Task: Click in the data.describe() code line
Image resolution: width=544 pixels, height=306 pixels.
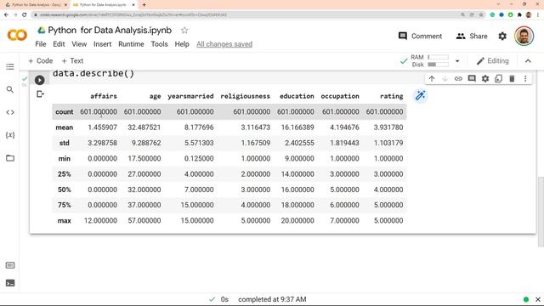Action: click(x=93, y=74)
